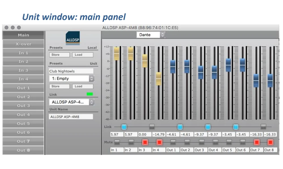
Task: Mute the Out 1 channel
Action: click(173, 142)
